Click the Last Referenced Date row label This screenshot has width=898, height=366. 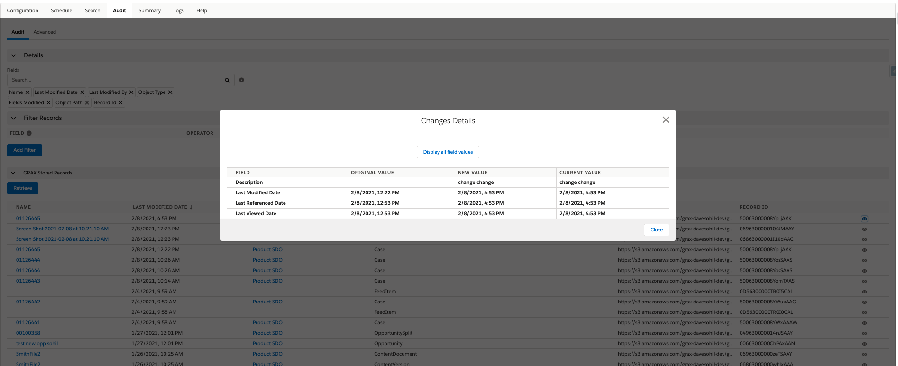pos(260,203)
